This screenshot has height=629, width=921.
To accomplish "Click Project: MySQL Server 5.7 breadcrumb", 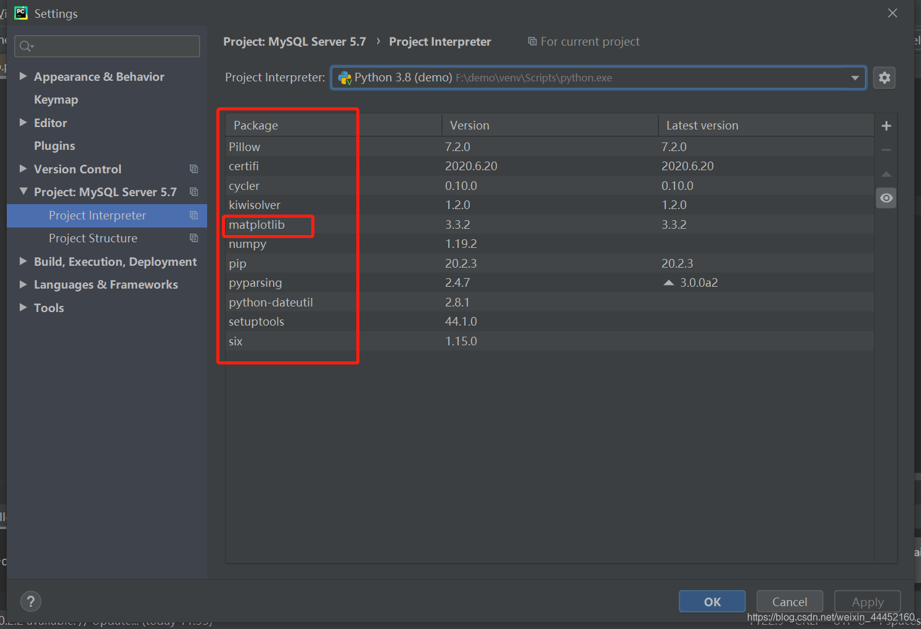I will (295, 41).
